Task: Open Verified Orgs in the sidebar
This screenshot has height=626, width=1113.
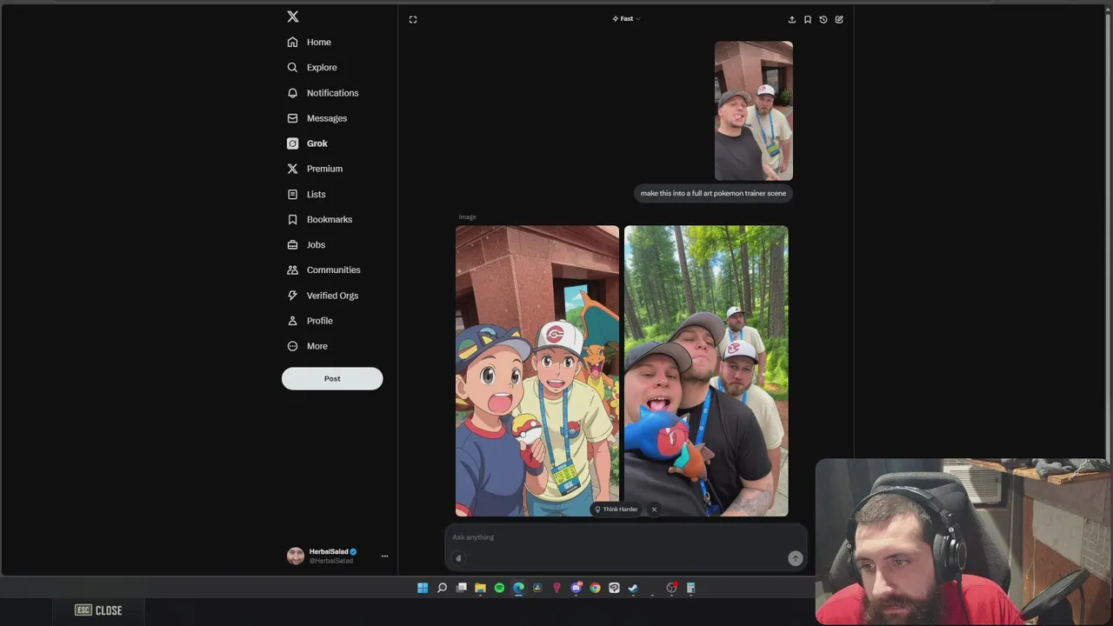Action: [x=323, y=296]
